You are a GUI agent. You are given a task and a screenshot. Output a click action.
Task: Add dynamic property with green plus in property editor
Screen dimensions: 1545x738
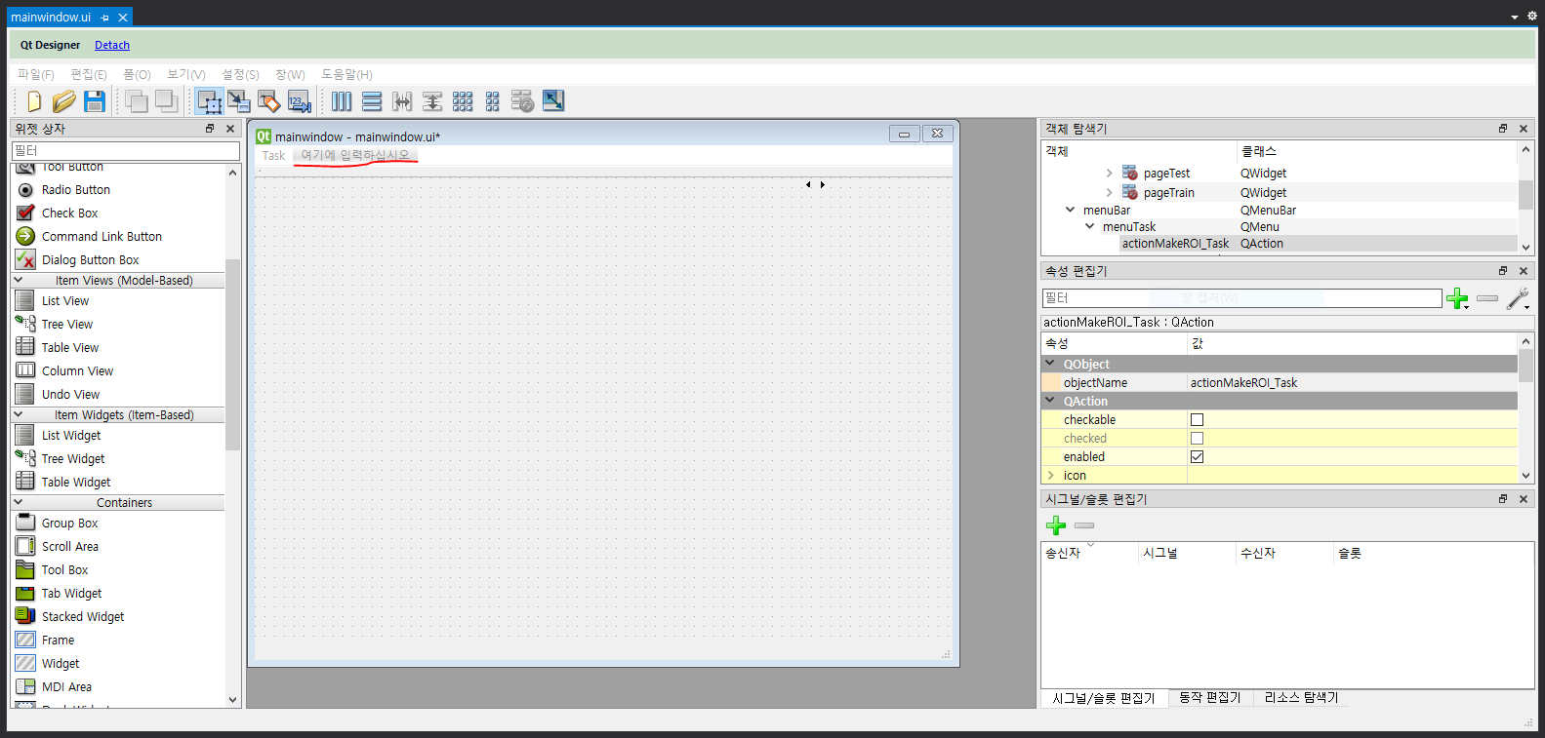click(x=1457, y=298)
